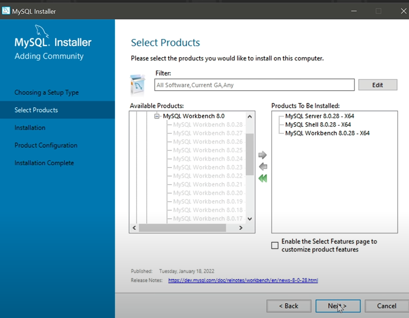The width and height of the screenshot is (409, 318).
Task: Select MySQL Workbench 8.0.19 in available list
Action: point(208,202)
